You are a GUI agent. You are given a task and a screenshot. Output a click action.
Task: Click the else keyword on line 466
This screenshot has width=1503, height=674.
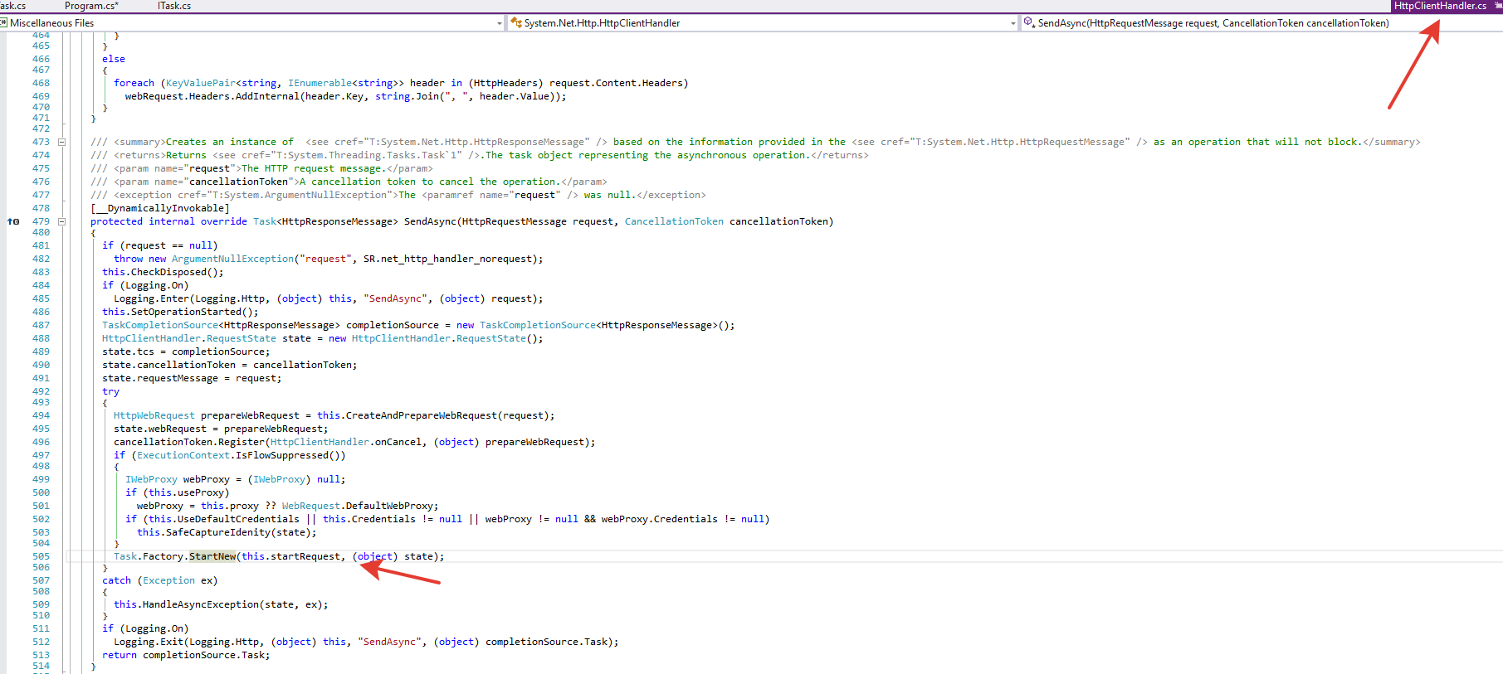point(114,59)
